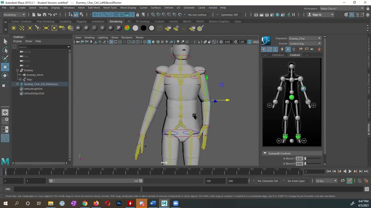Open the Workspace Maya Classic dropdown
Image resolution: width=371 pixels, height=208 pixels.
click(342, 8)
